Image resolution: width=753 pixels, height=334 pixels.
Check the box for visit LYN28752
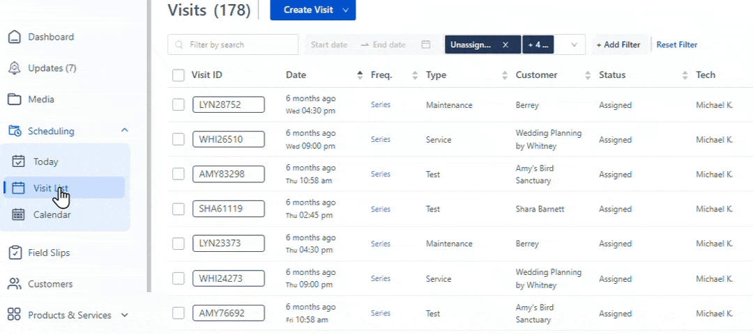pos(178,104)
